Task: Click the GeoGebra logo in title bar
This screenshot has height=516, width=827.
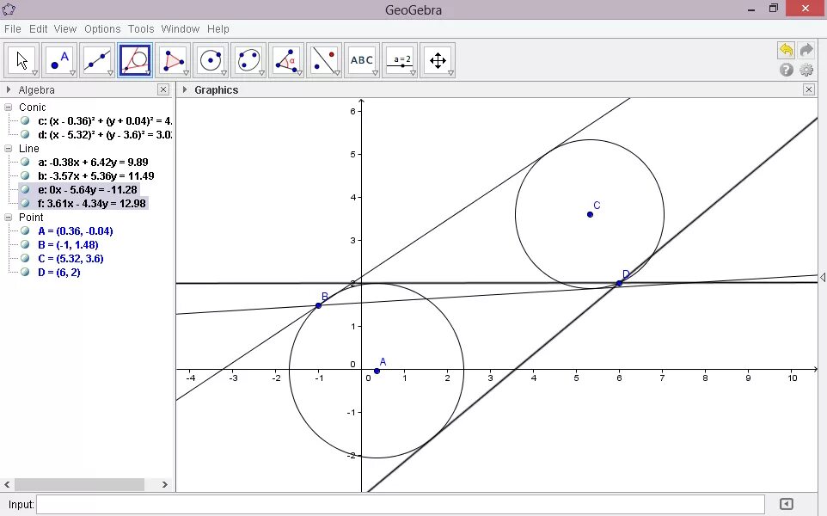Action: pos(9,9)
